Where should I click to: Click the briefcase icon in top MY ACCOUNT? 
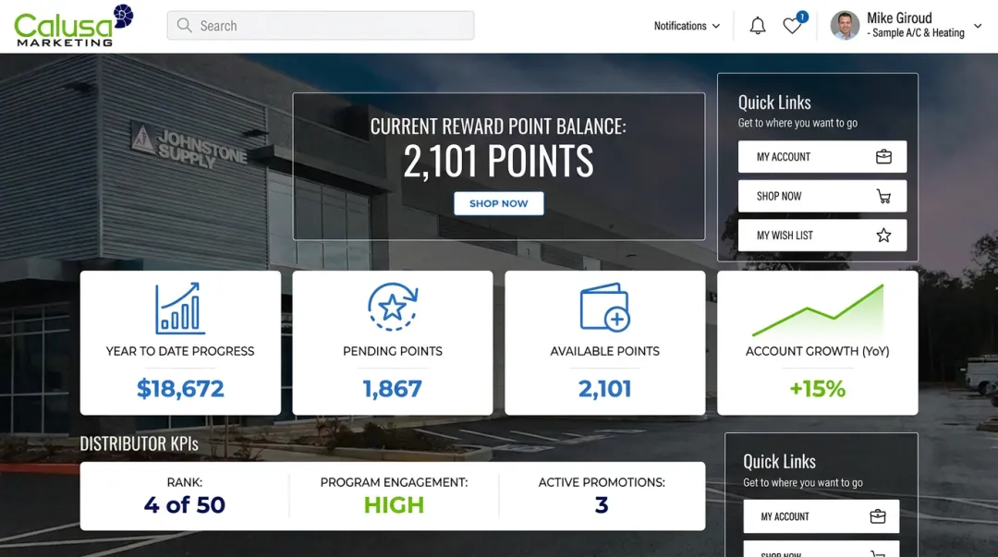(883, 157)
